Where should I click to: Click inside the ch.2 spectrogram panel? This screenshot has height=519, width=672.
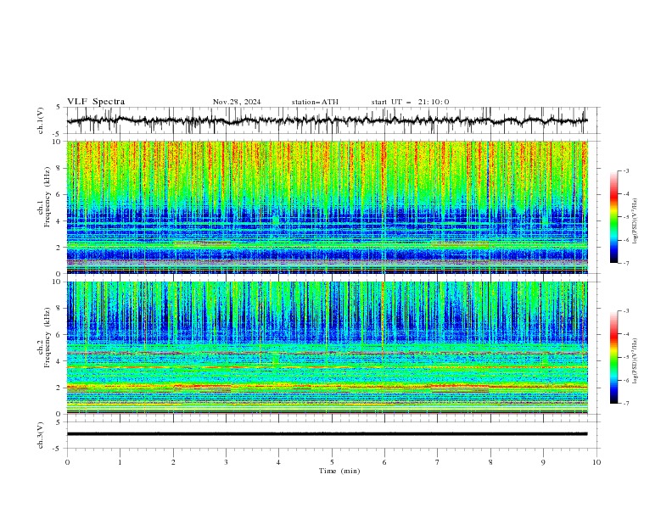[x=327, y=348]
